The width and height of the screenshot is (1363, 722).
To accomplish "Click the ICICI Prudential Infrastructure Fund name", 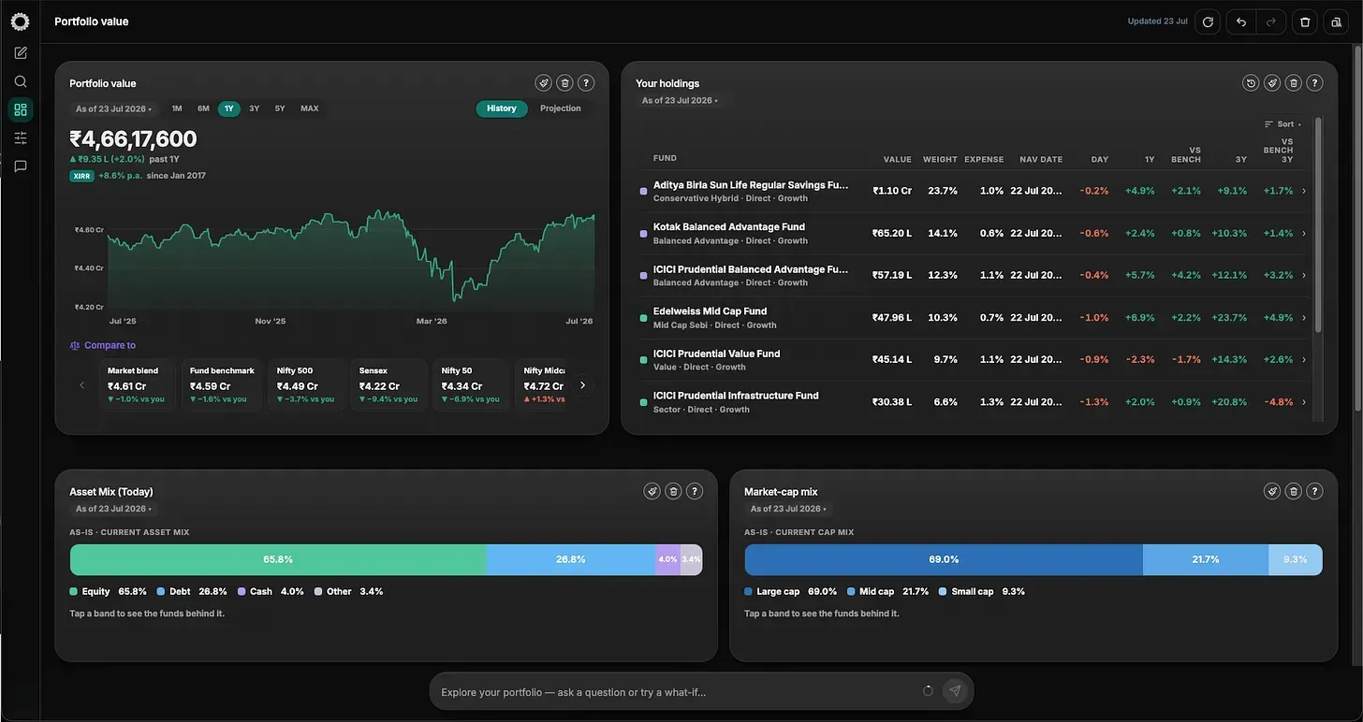I will coord(736,396).
